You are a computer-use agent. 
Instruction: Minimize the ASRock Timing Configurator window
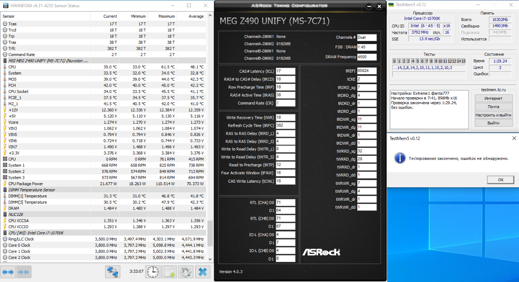pyautogui.click(x=369, y=7)
